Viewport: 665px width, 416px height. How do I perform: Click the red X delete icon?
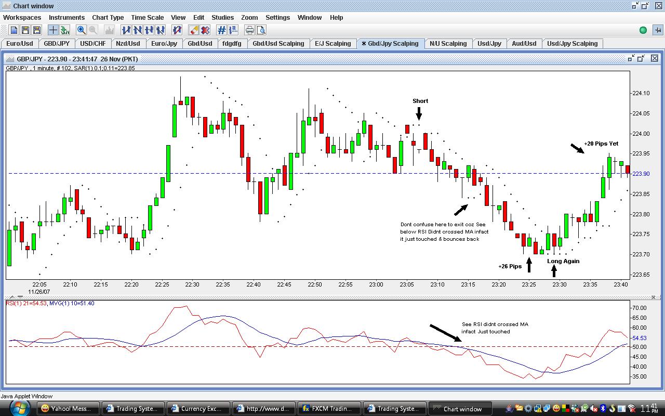[x=205, y=30]
